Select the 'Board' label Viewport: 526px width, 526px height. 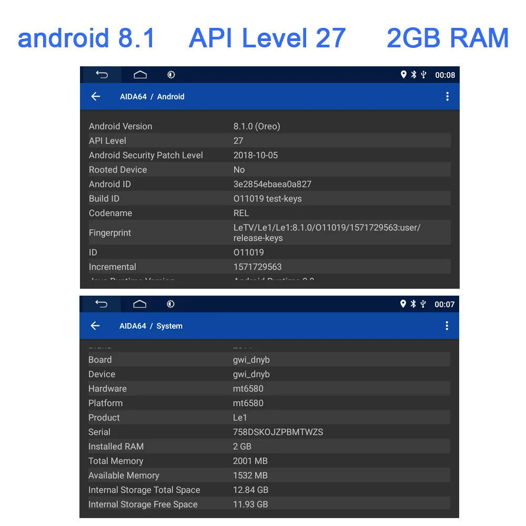100,360
